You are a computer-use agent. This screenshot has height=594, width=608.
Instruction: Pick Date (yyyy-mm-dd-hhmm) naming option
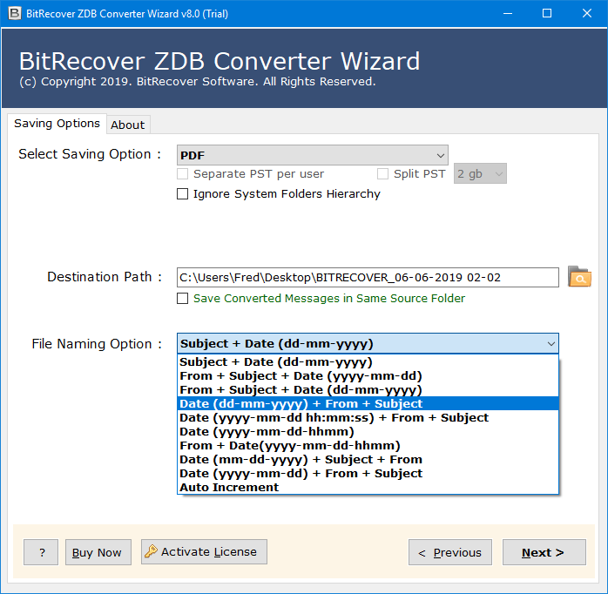[368, 431]
